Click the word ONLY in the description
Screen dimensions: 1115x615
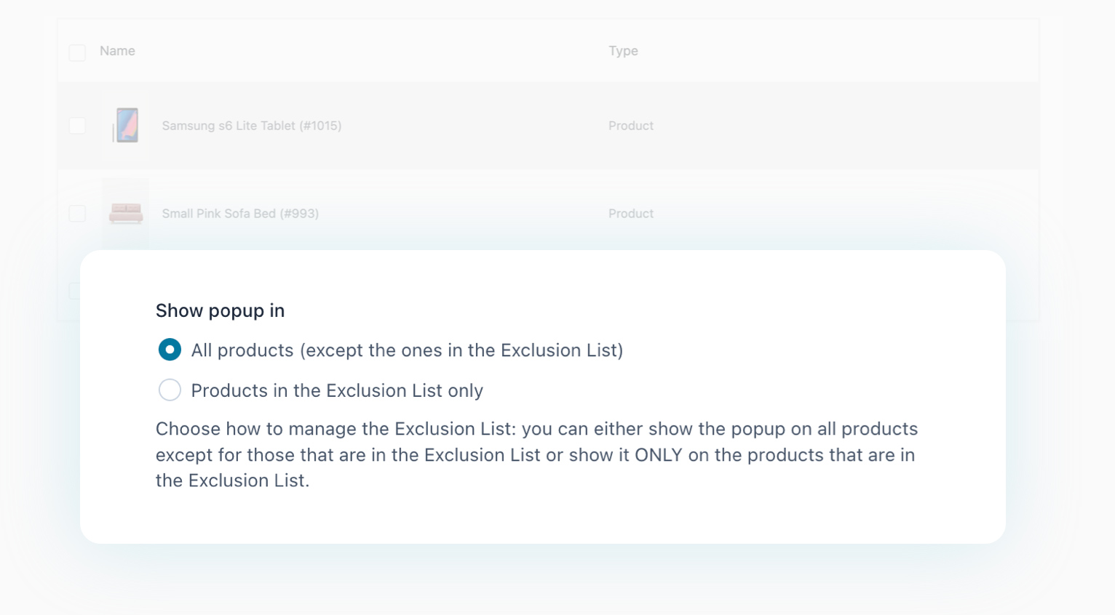(658, 455)
